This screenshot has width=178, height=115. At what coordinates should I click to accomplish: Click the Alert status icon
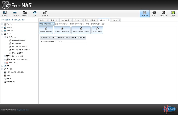pyautogui.click(x=173, y=14)
